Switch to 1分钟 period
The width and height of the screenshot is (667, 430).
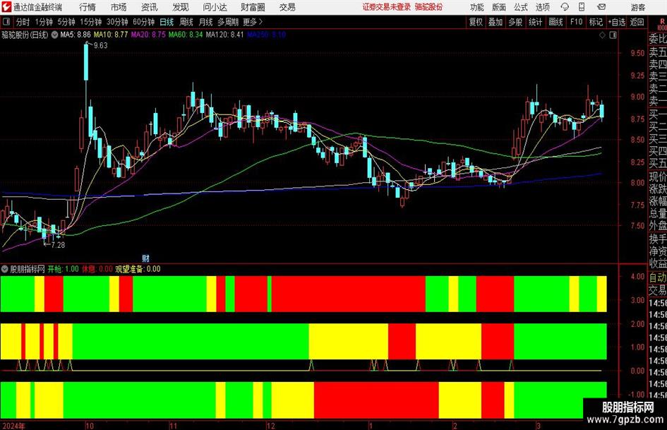pos(44,22)
